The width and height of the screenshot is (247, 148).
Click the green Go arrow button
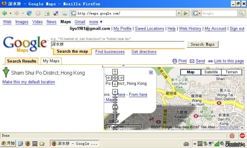pyautogui.click(x=186, y=13)
